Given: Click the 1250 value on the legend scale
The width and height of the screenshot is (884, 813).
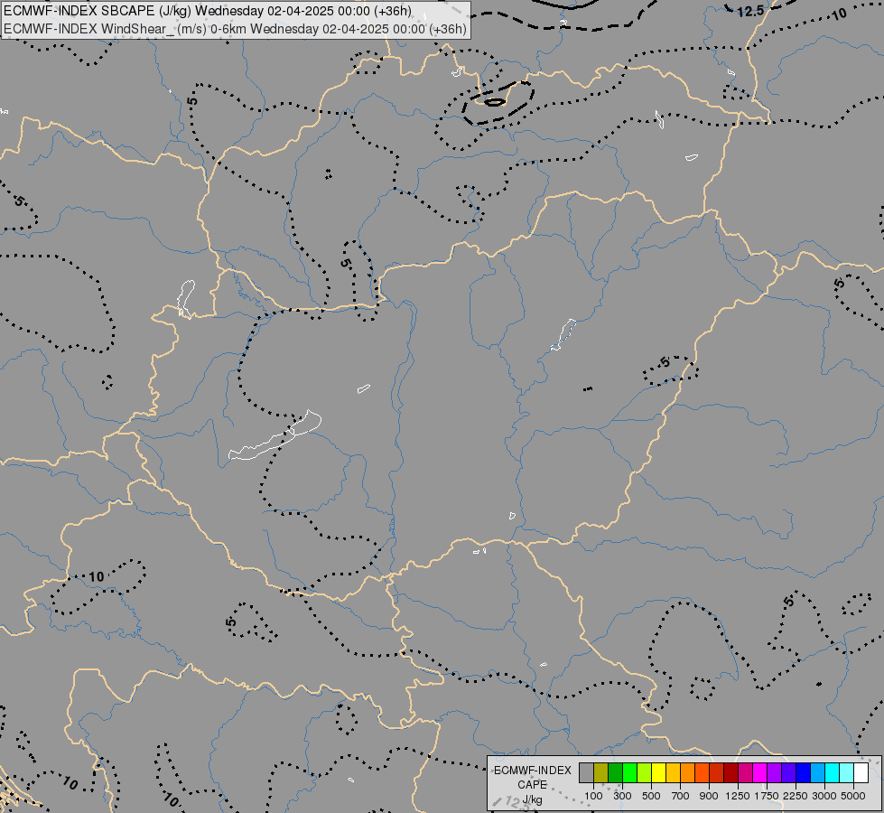Looking at the screenshot, I should tap(738, 796).
